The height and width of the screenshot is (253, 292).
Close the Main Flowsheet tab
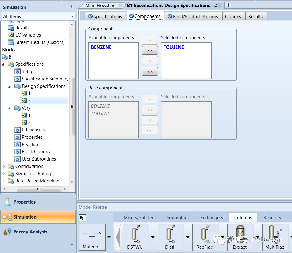pos(121,6)
